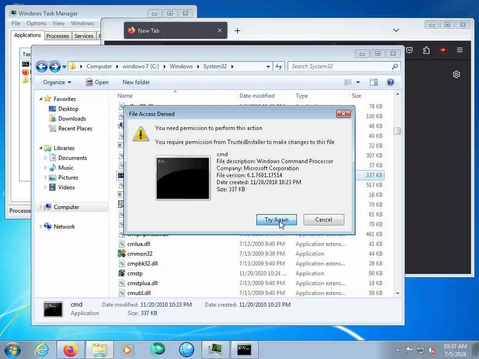Open Firefox list all tabs chevron
Image resolution: width=479 pixels, height=359 pixels.
396,30
